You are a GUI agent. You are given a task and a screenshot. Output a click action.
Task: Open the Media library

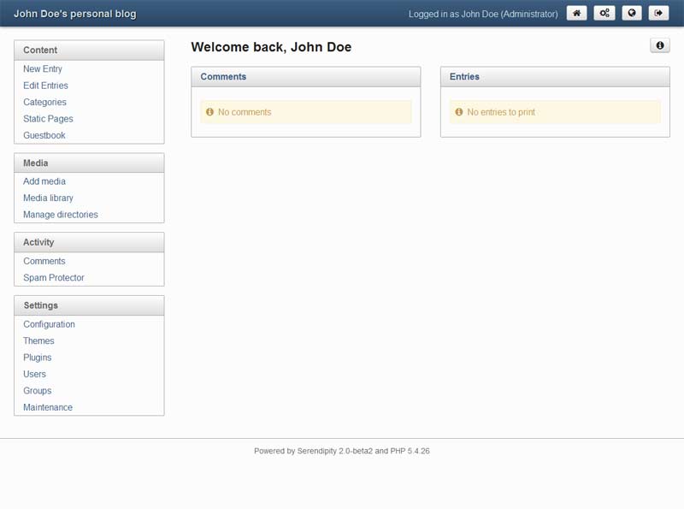[x=48, y=198]
